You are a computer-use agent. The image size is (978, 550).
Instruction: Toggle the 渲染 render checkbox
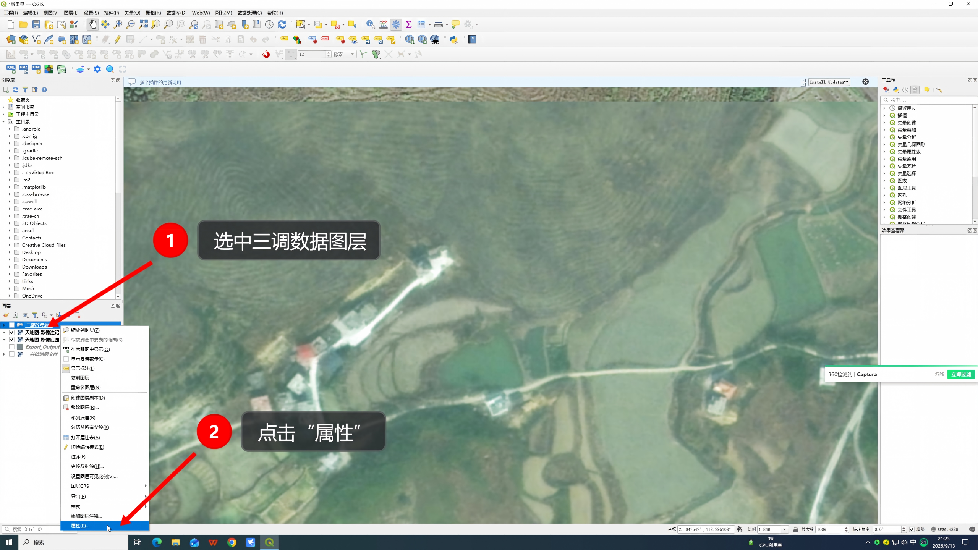click(x=912, y=529)
